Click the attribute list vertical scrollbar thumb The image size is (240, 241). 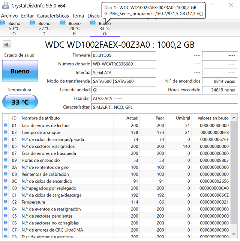234,172
